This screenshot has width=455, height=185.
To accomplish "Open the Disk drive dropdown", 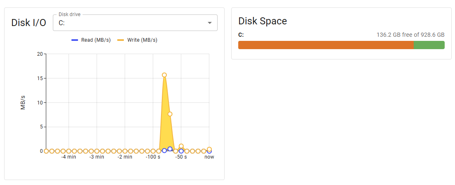I will (132, 23).
